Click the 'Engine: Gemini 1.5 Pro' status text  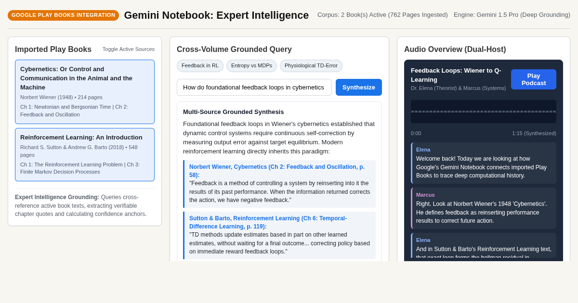pyautogui.click(x=512, y=15)
